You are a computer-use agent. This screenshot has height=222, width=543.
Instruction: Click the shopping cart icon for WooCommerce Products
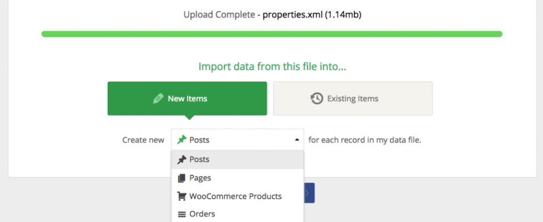click(x=182, y=196)
